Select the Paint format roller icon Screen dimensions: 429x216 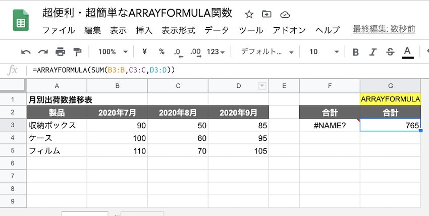click(77, 52)
